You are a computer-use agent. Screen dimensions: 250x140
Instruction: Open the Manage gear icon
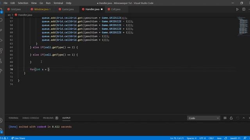click(x=1, y=131)
